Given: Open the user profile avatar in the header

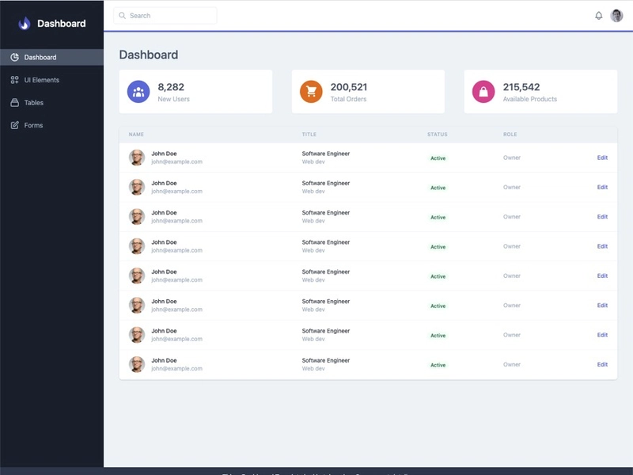Looking at the screenshot, I should tap(616, 16).
